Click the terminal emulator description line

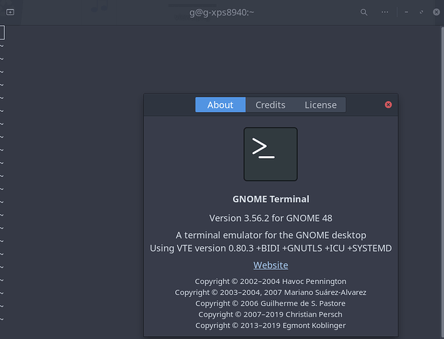point(271,235)
